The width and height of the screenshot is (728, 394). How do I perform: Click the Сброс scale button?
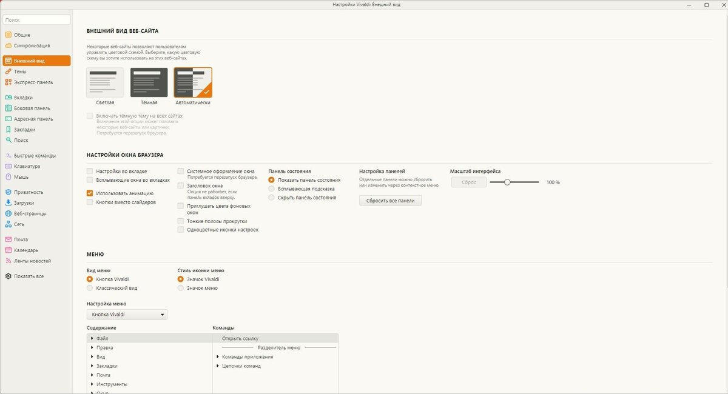tap(468, 182)
